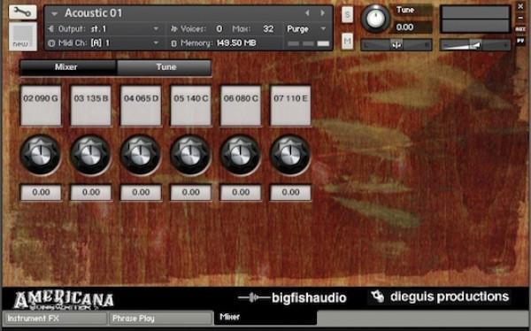This screenshot has width=531, height=331.
Task: Select the 07 110 E loop pad
Action: (290, 105)
